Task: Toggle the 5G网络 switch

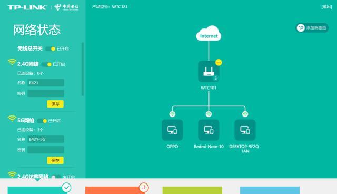Action: tap(42, 121)
